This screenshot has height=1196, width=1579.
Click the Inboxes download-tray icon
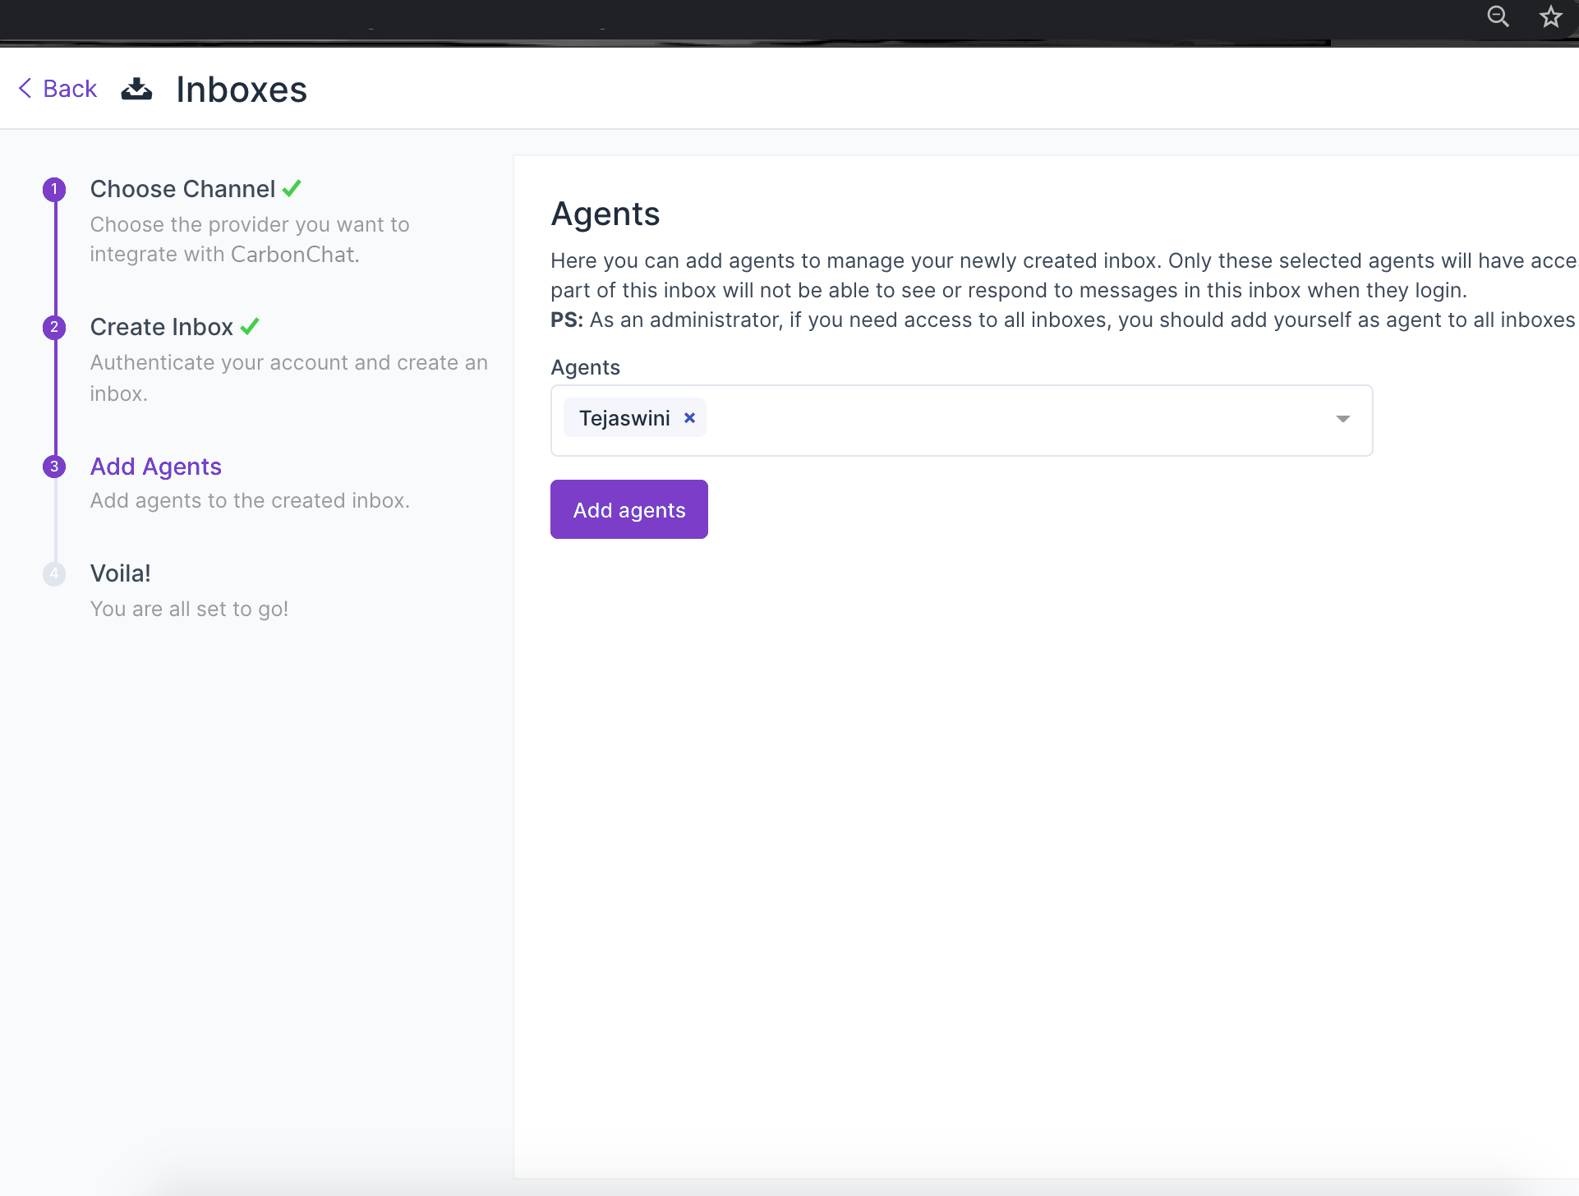point(136,89)
